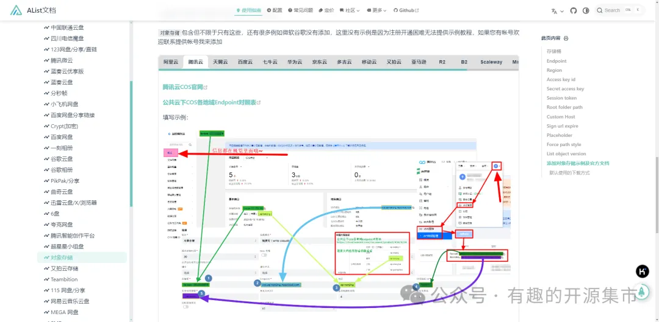Viewport: 659px width, 322px height.
Task: Open 一刻相册 in the sidebar
Action: 62,148
